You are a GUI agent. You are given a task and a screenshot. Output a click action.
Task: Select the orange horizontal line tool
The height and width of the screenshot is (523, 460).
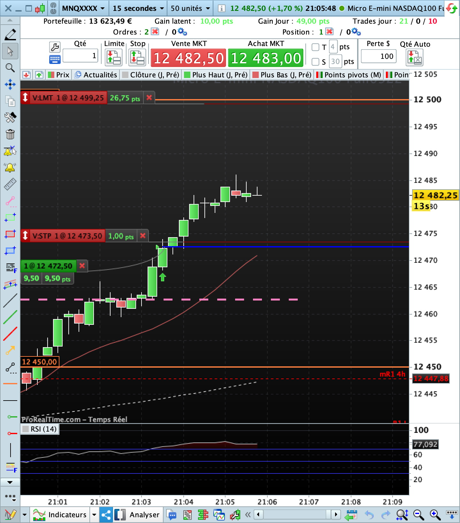10,384
